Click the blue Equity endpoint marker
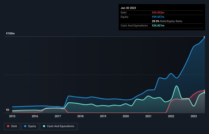This screenshot has height=134, width=209. pyautogui.click(x=205, y=37)
